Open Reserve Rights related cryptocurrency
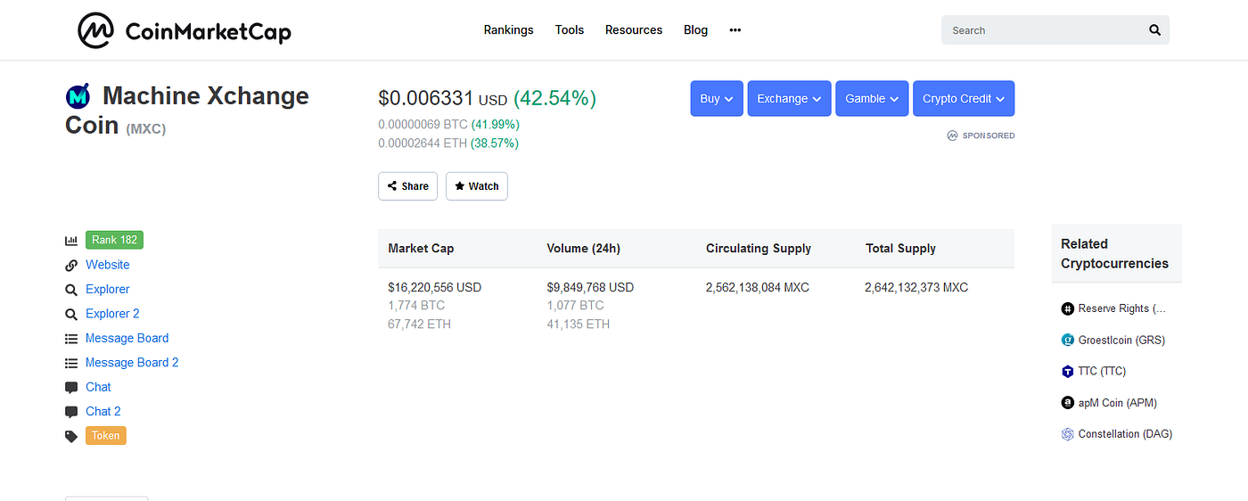Viewport: 1248px width, 501px height. coord(1121,308)
